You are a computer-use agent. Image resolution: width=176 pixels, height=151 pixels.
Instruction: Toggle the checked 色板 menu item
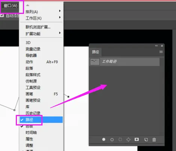(41, 126)
